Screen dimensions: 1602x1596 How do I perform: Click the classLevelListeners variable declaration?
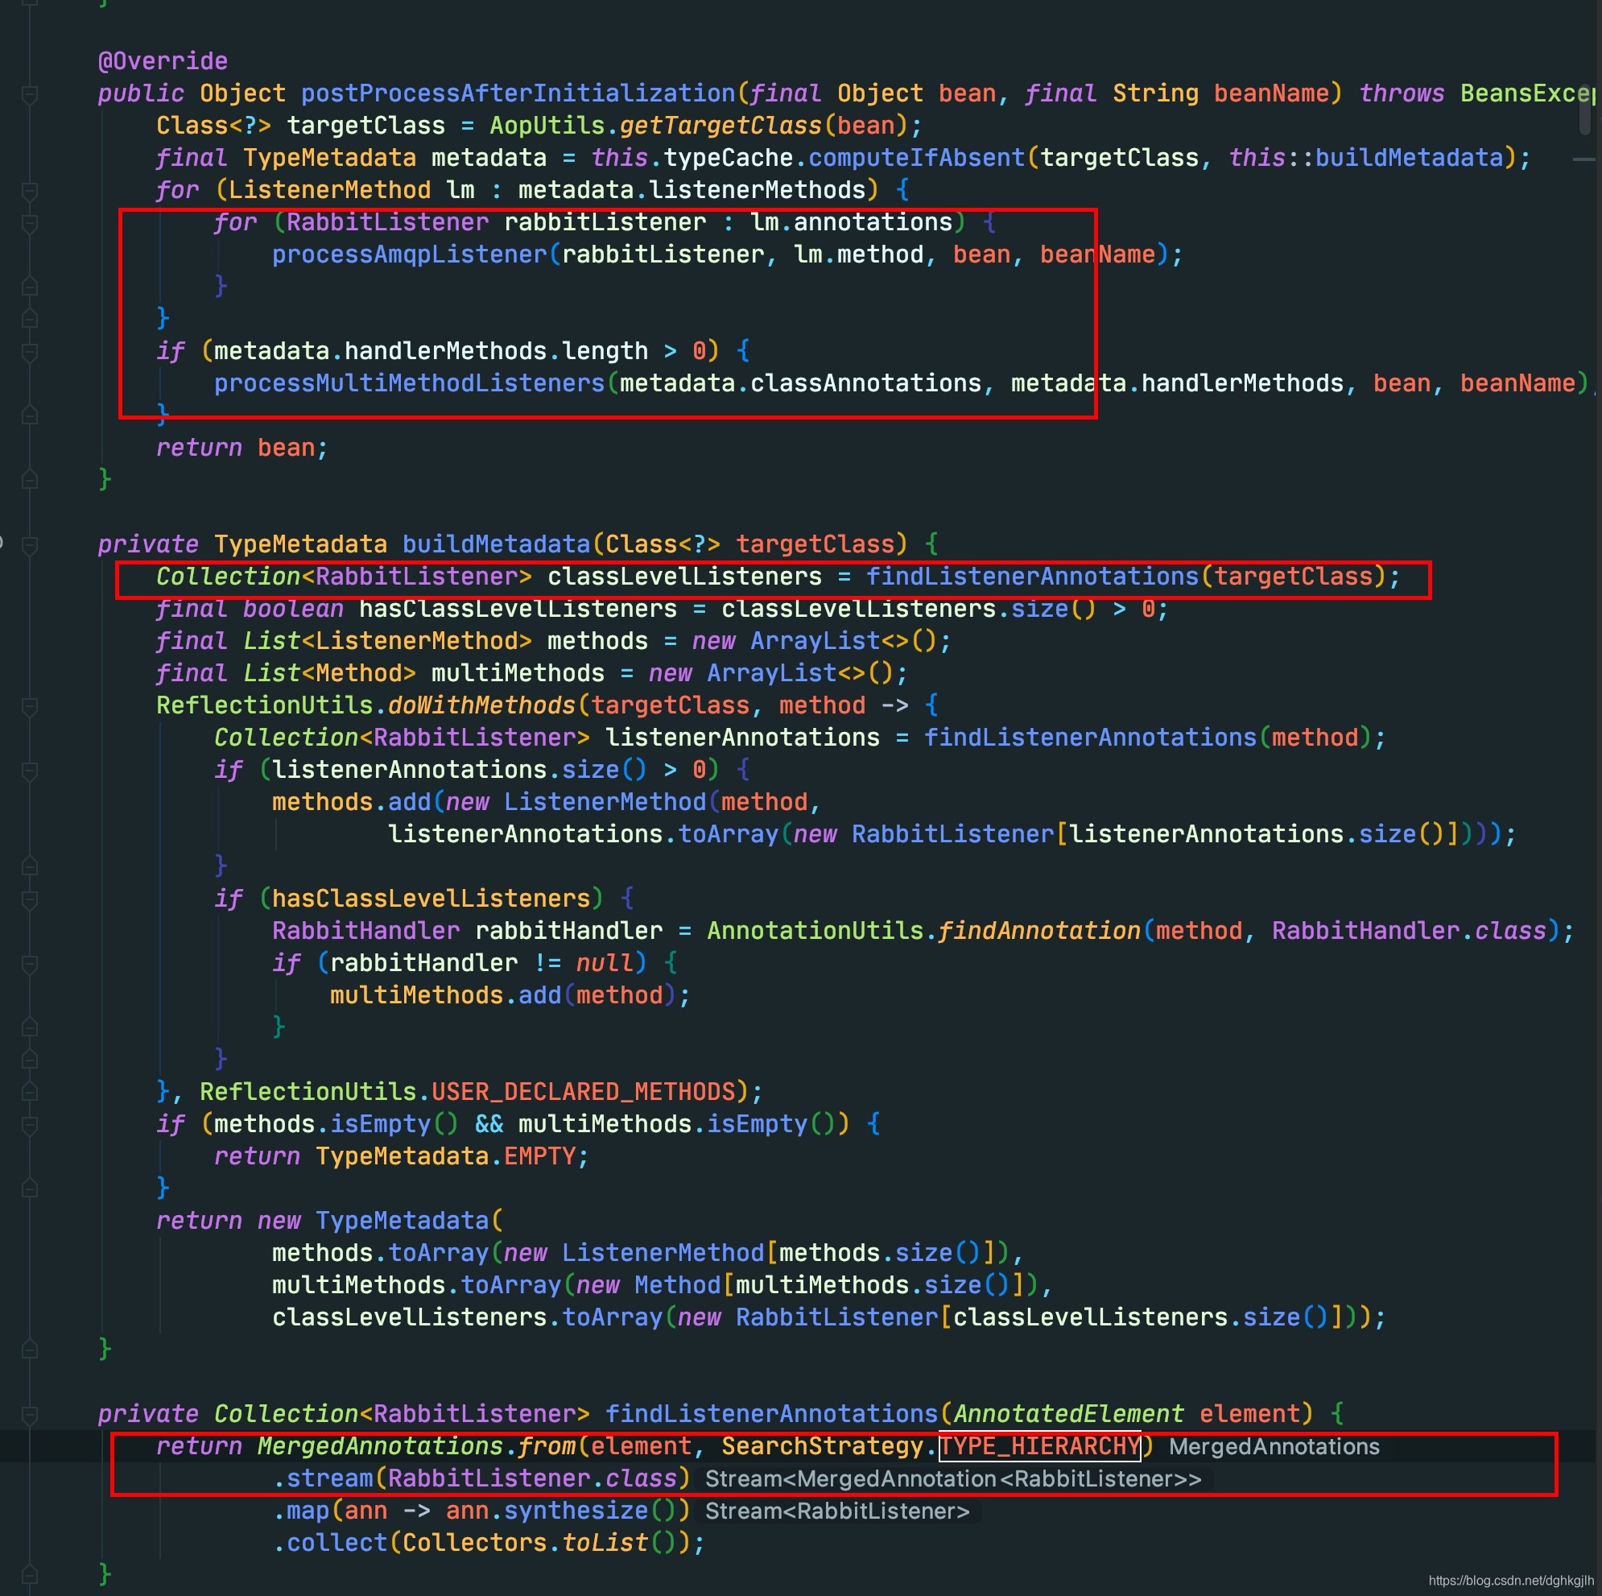click(x=684, y=577)
